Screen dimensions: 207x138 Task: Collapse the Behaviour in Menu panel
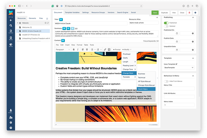point(193,76)
